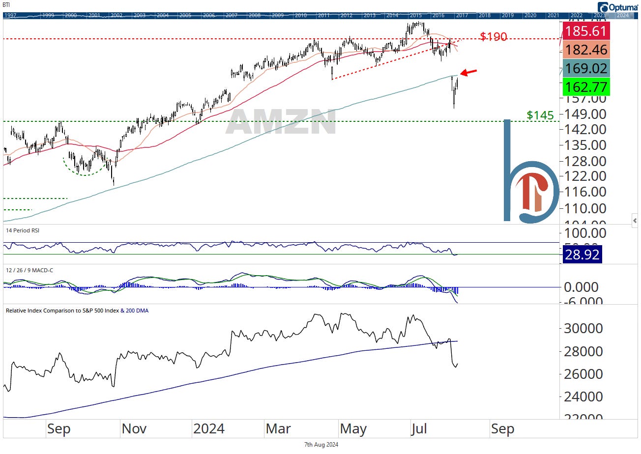Click the 30000 relative index scale value
Viewport: 641px width, 454px height.
[583, 328]
